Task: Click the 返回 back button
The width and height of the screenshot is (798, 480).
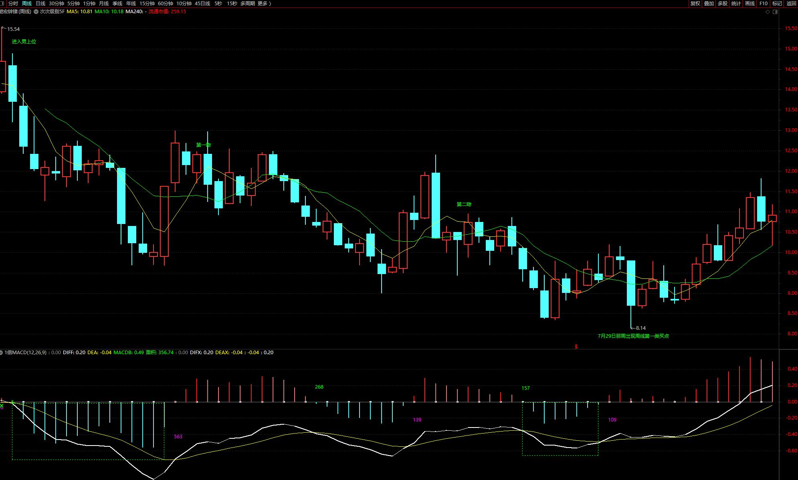Action: (x=791, y=4)
